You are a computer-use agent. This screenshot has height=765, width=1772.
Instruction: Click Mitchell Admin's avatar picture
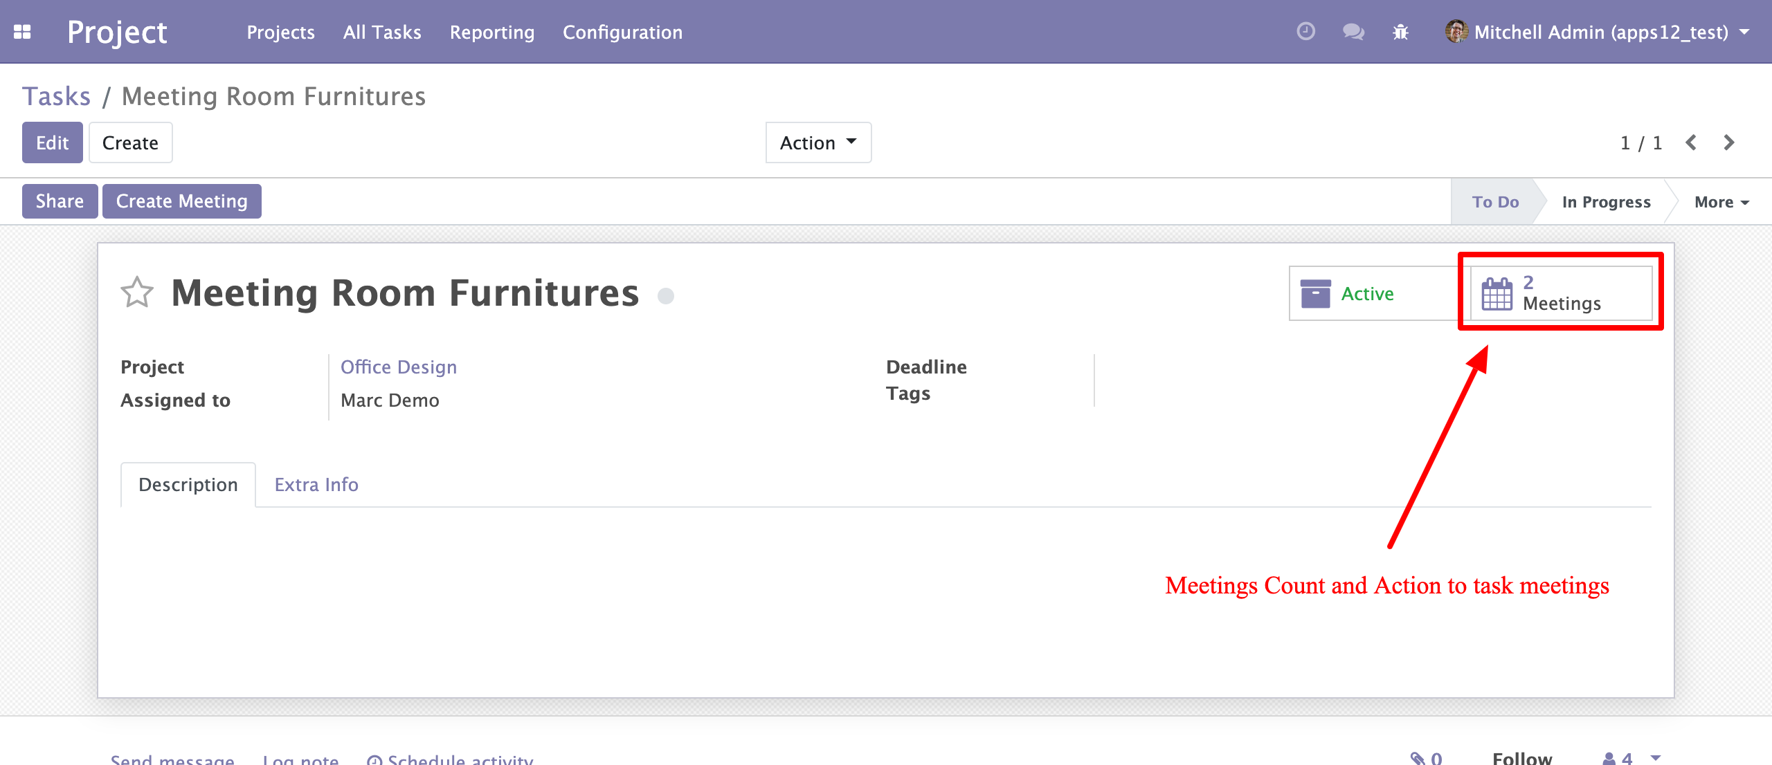coord(1456,32)
